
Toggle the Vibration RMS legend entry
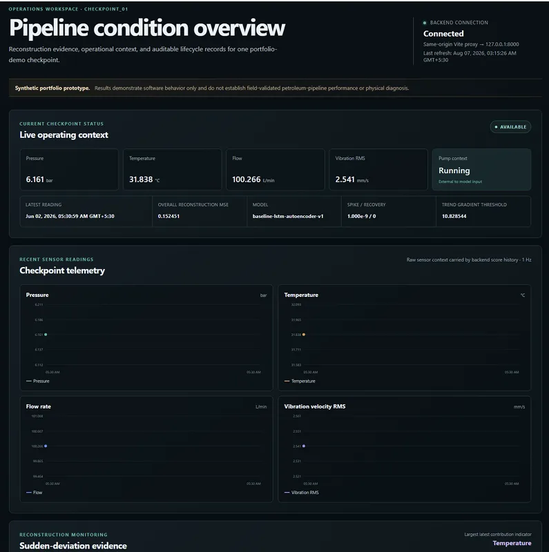coord(302,493)
